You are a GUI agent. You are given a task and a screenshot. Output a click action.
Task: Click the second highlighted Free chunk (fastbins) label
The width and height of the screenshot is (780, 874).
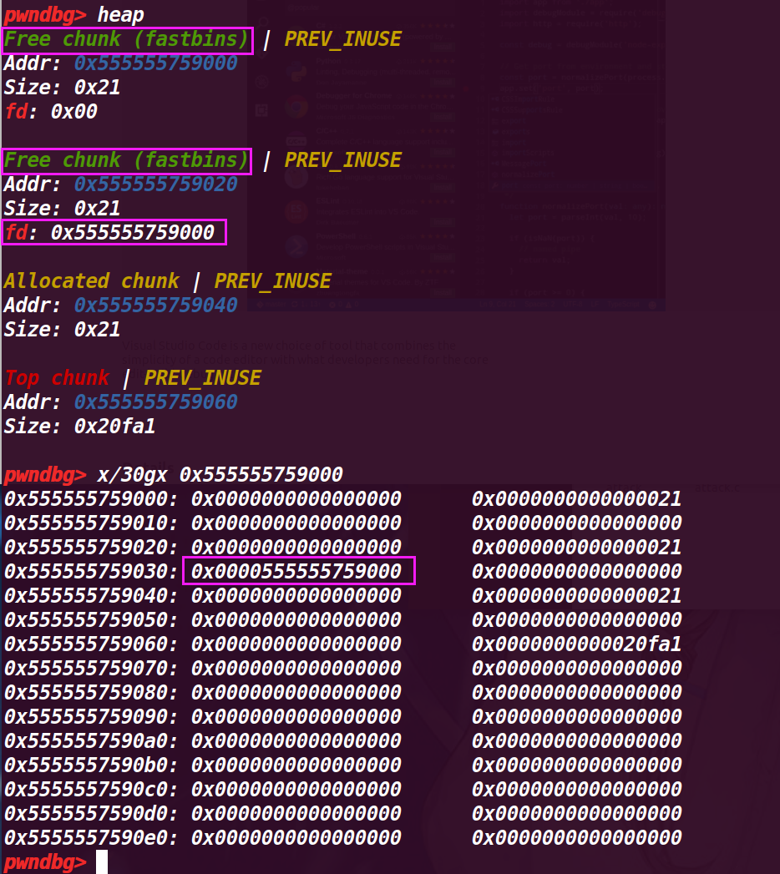[x=128, y=160]
